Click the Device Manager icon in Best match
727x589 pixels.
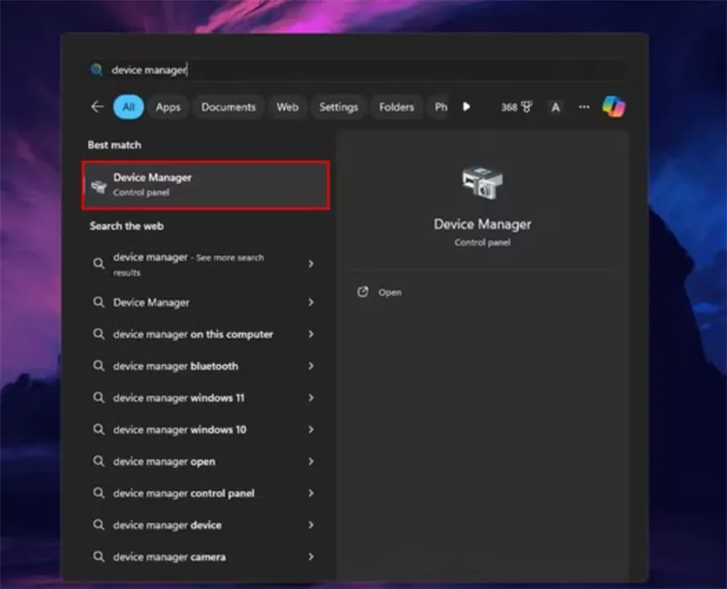click(x=100, y=183)
